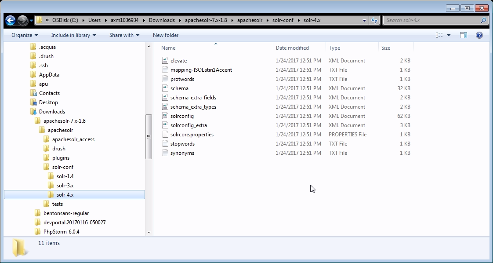Select the solrcore.properties file icon
The image size is (493, 263).
tap(165, 134)
